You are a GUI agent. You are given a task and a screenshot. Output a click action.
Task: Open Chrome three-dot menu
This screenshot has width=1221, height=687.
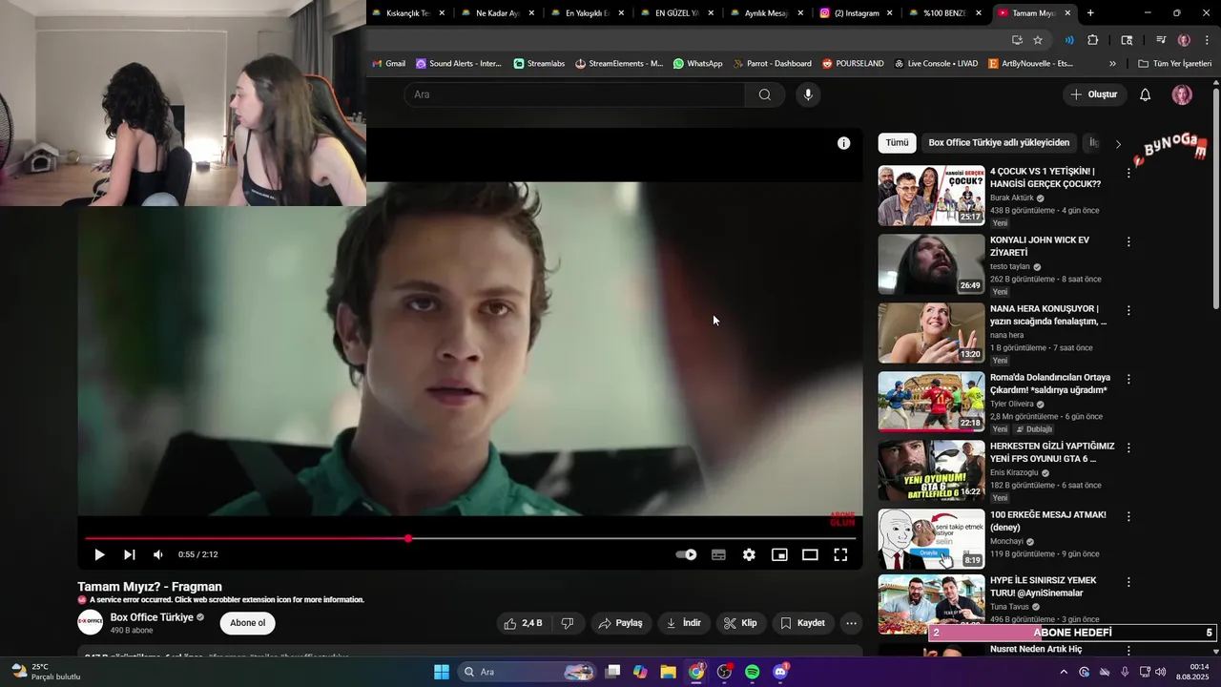tap(1208, 40)
